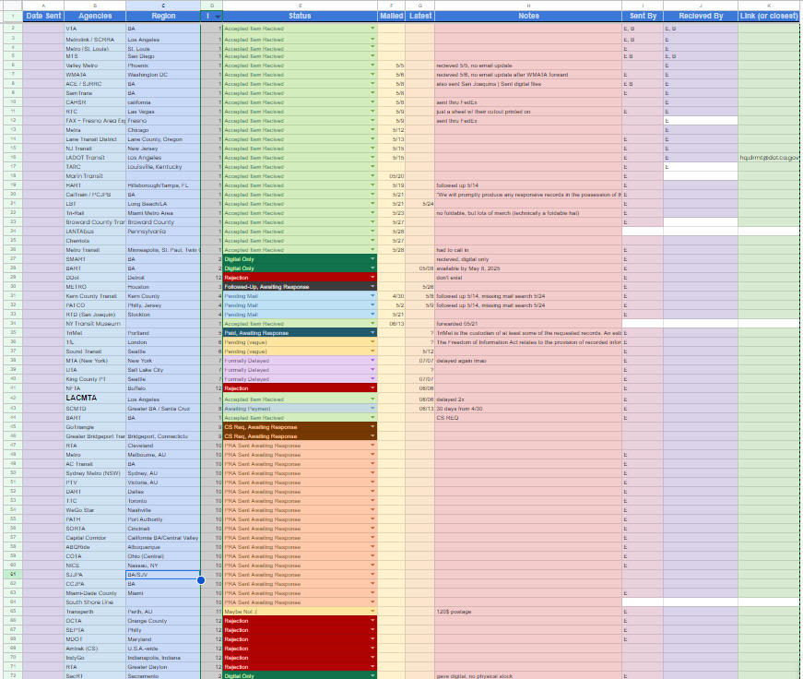This screenshot has height=679, width=803.
Task: Open Status dropdown for SacRT row
Action: click(x=372, y=676)
